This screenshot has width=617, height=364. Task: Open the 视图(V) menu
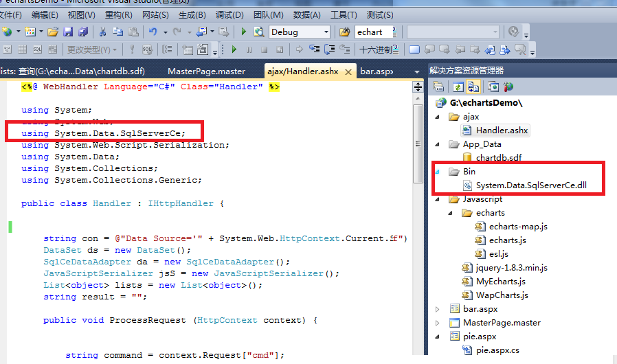82,15
